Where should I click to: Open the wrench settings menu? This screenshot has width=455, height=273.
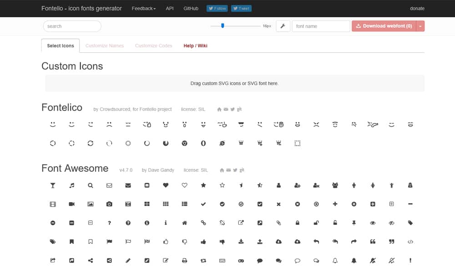click(x=283, y=26)
